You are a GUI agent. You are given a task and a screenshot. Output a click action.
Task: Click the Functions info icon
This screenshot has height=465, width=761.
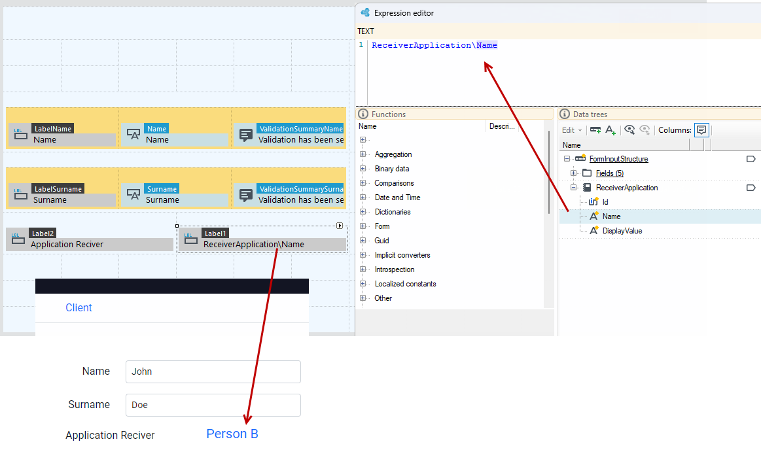coord(363,114)
